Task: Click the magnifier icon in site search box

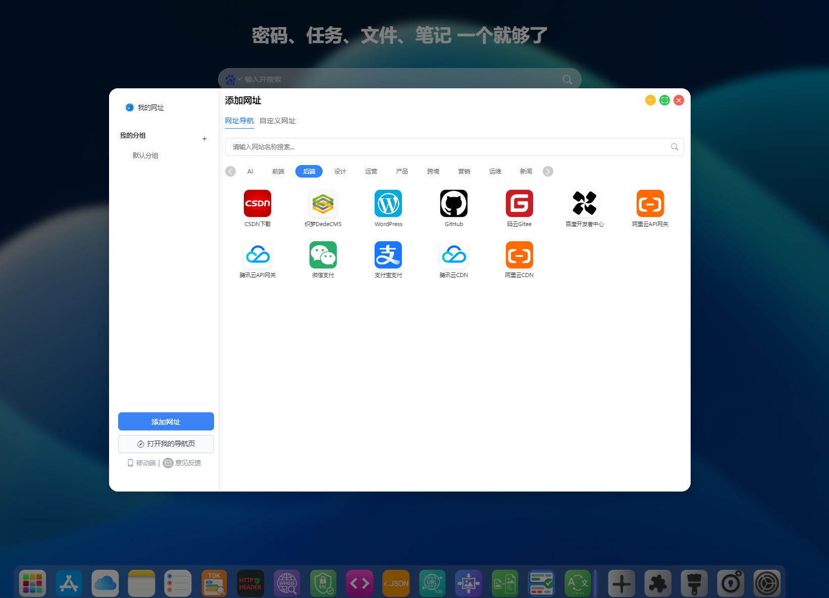Action: point(675,147)
